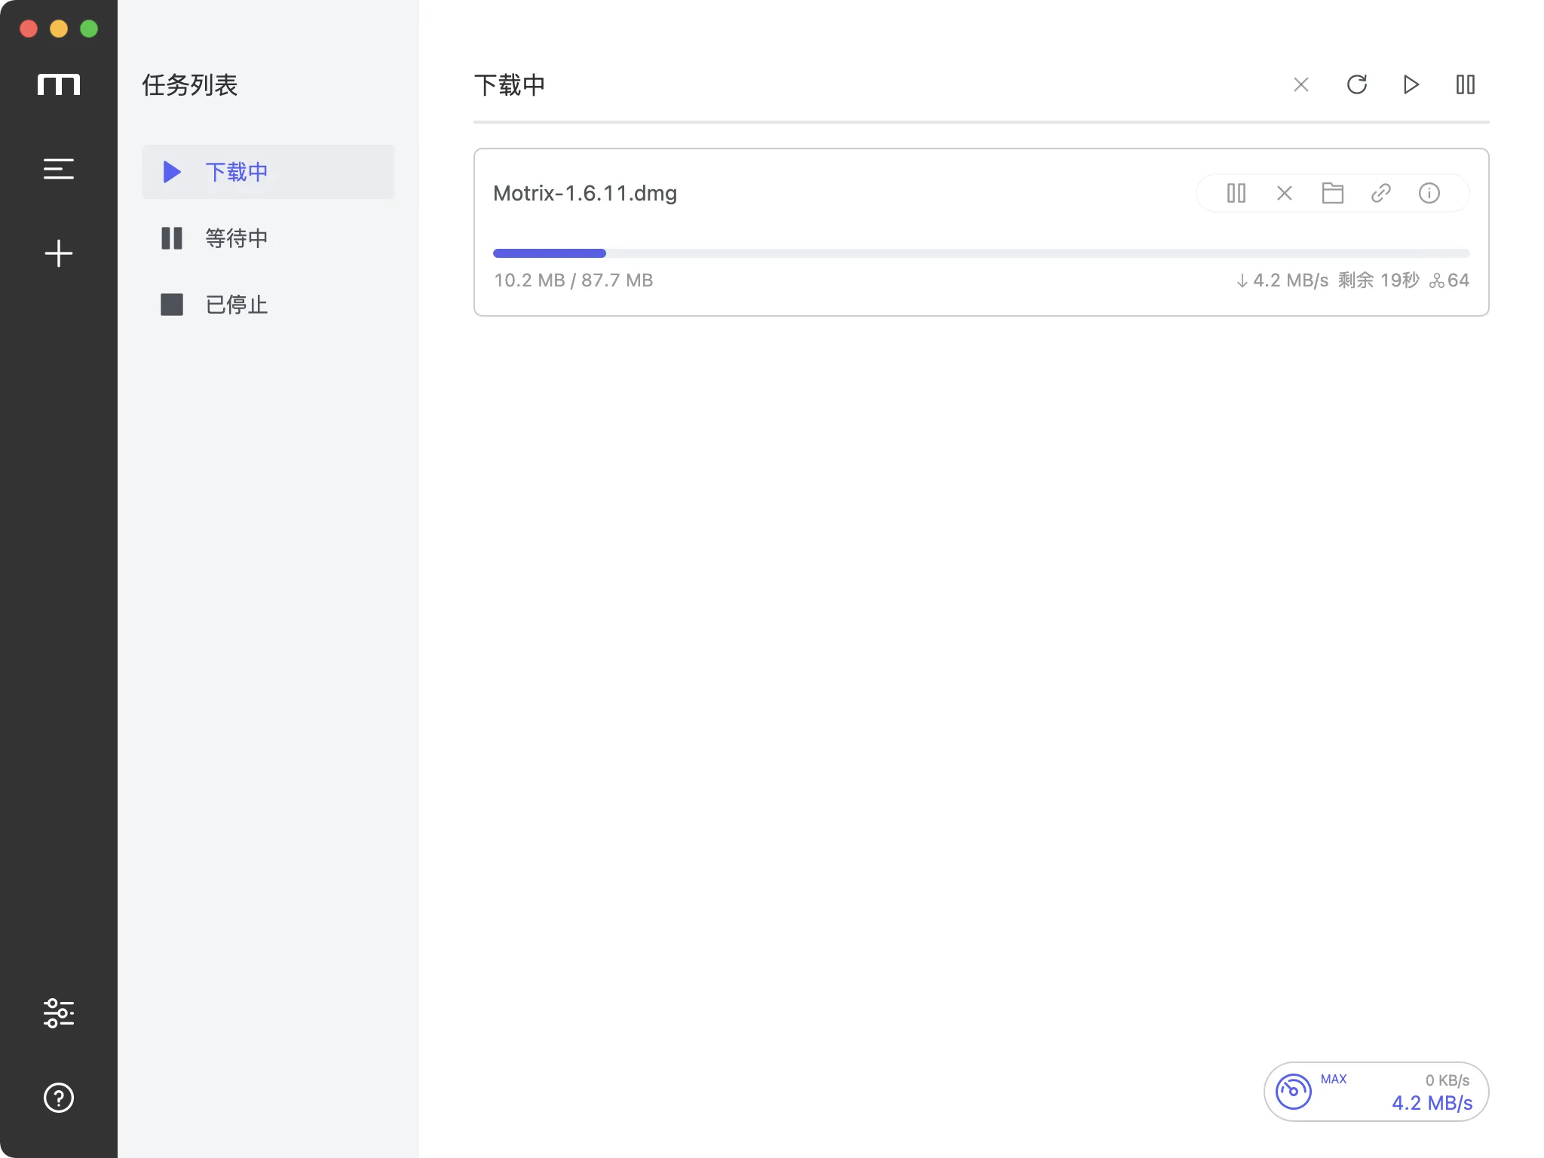Image resolution: width=1544 pixels, height=1158 pixels.
Task: Enable MAX speed mode in speedometer widget
Action: click(x=1334, y=1079)
